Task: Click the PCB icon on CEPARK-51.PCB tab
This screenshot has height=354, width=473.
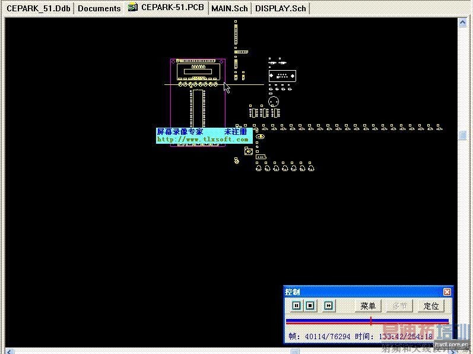Action: (133, 7)
